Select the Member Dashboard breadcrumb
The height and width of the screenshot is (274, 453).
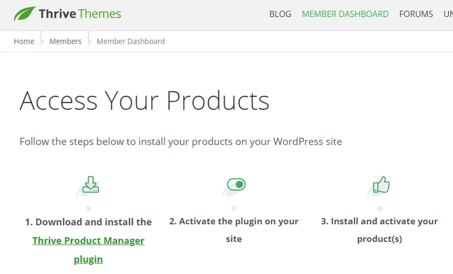tap(131, 41)
